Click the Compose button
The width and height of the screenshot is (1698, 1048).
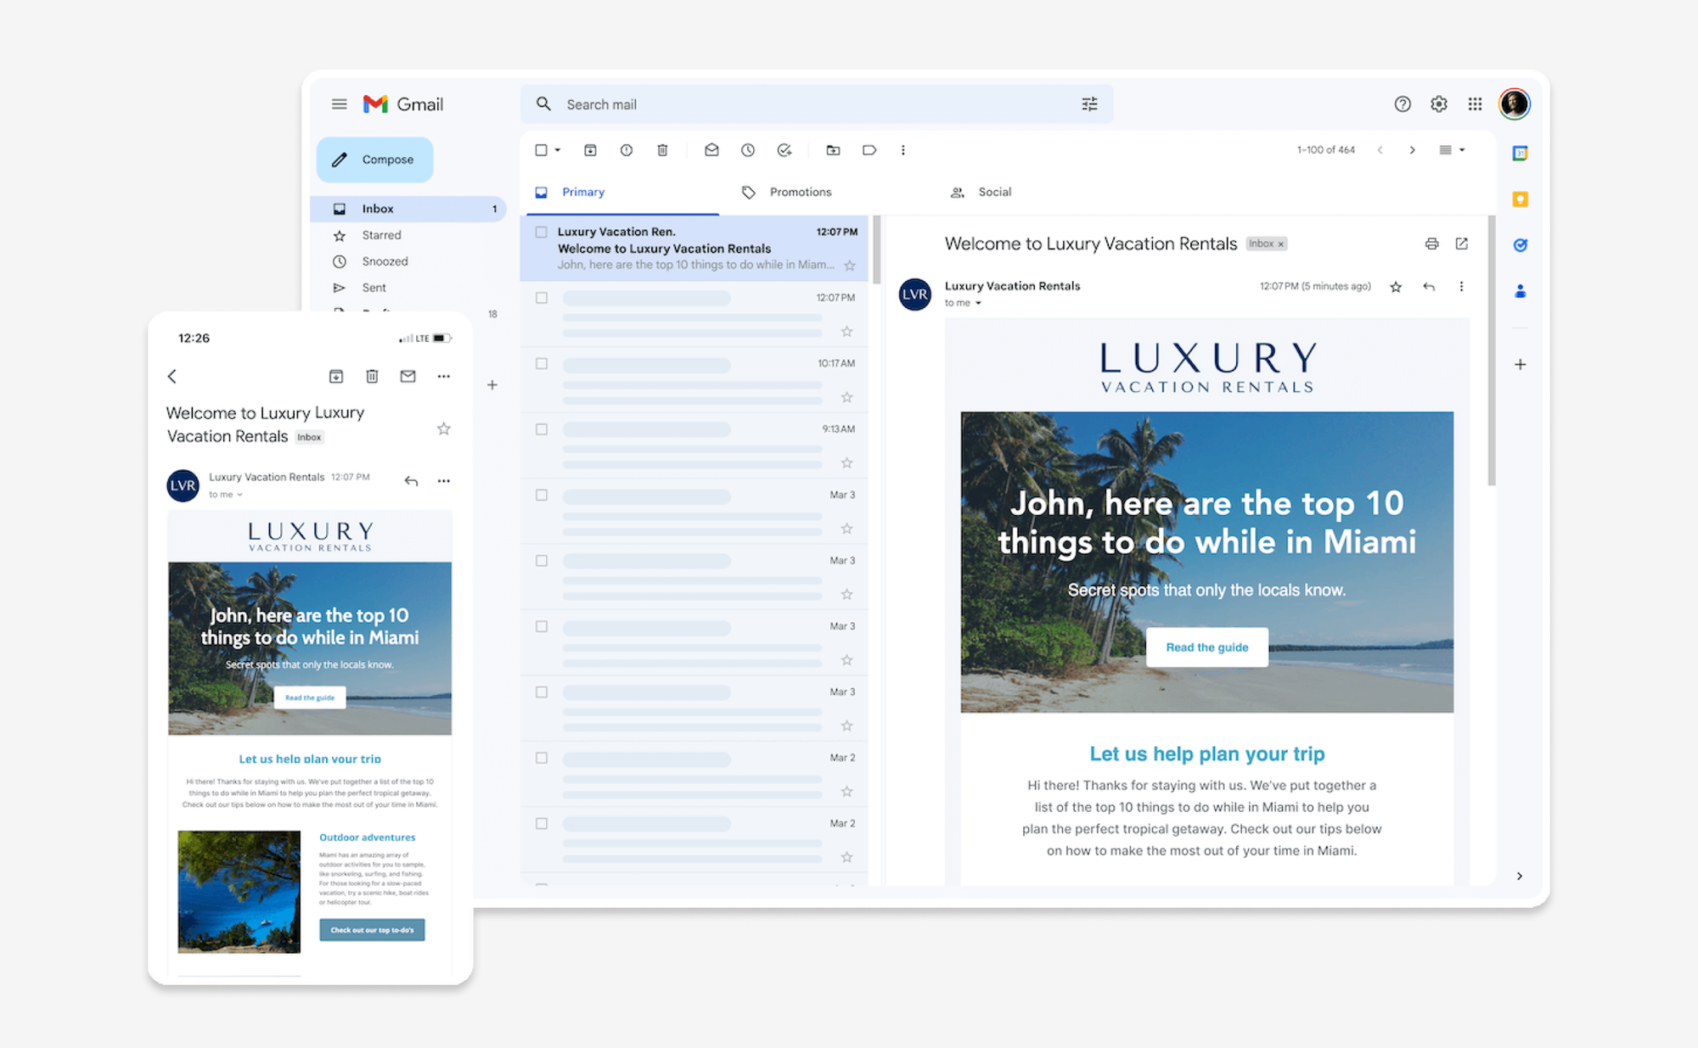click(374, 160)
